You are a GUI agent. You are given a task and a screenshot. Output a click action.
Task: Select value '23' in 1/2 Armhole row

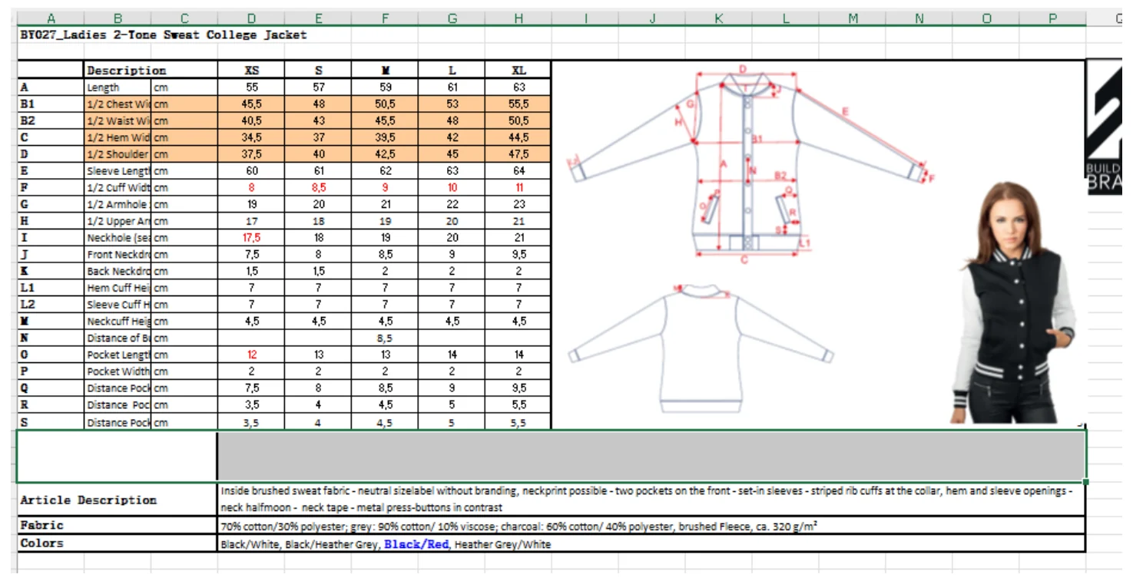[518, 204]
